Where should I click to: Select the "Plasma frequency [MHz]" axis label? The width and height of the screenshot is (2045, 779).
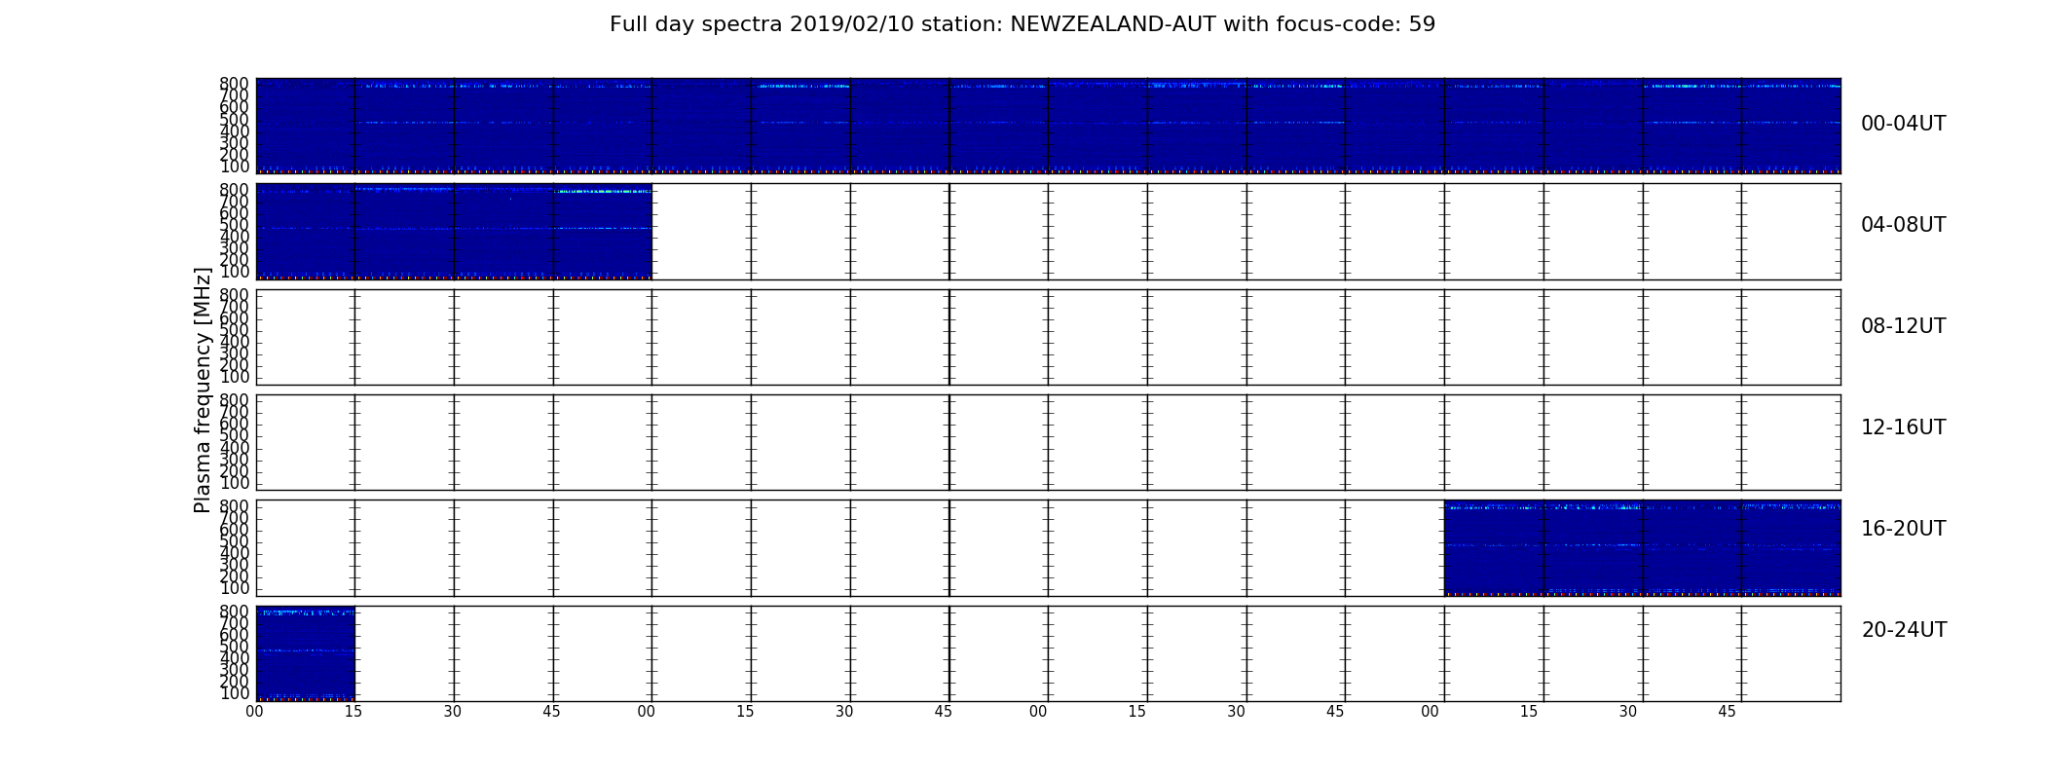pos(203,389)
